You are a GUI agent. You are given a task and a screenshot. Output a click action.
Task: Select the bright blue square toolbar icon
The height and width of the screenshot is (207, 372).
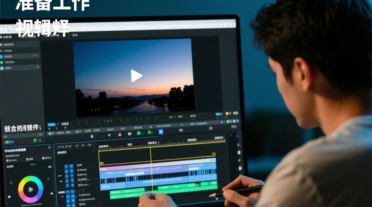click(x=161, y=132)
